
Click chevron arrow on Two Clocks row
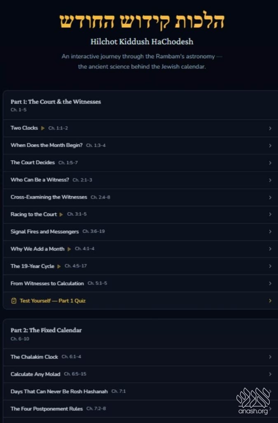point(270,128)
